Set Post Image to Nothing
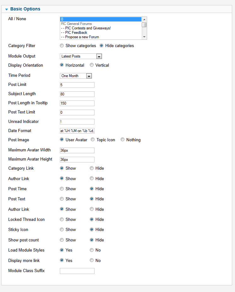The image size is (235, 292). pos(123,140)
